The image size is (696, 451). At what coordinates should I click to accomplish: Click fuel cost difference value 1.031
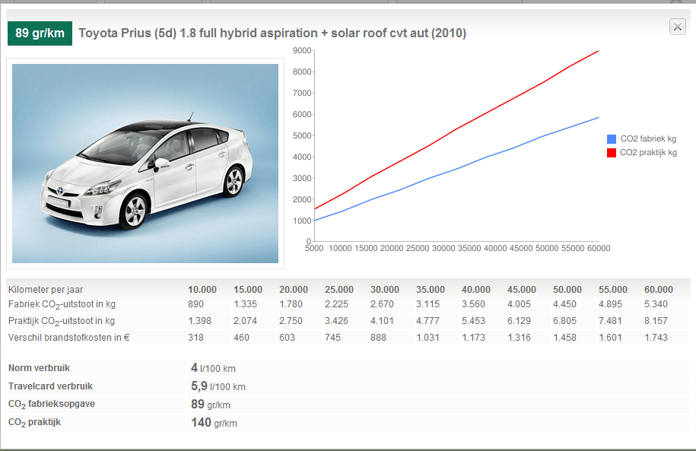(427, 338)
